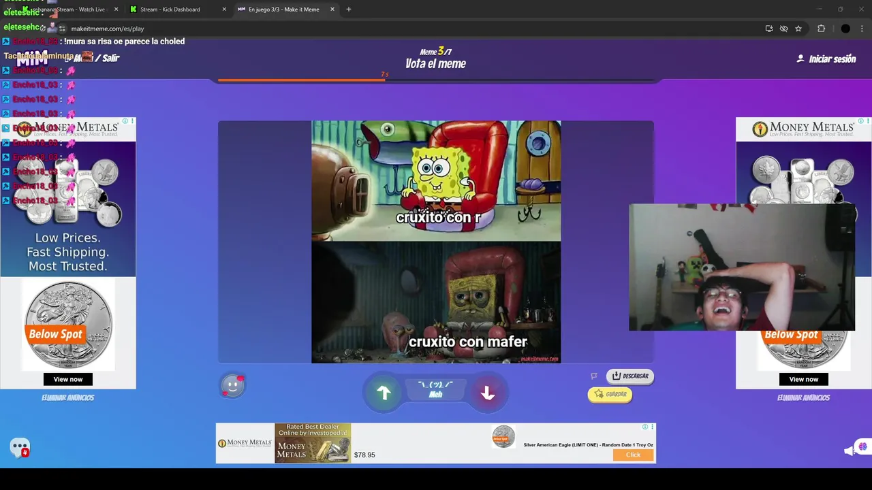Image resolution: width=872 pixels, height=490 pixels.
Task: Click View now in right ad
Action: (804, 379)
